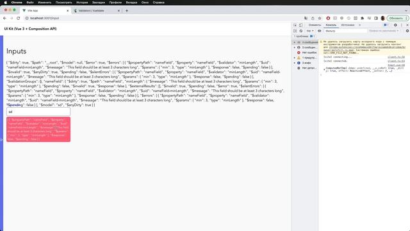410x231 pixels.
Task: Open client.ts link for connected message
Action: (396, 61)
